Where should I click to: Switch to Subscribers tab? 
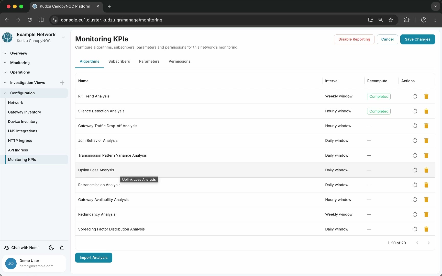(x=119, y=62)
